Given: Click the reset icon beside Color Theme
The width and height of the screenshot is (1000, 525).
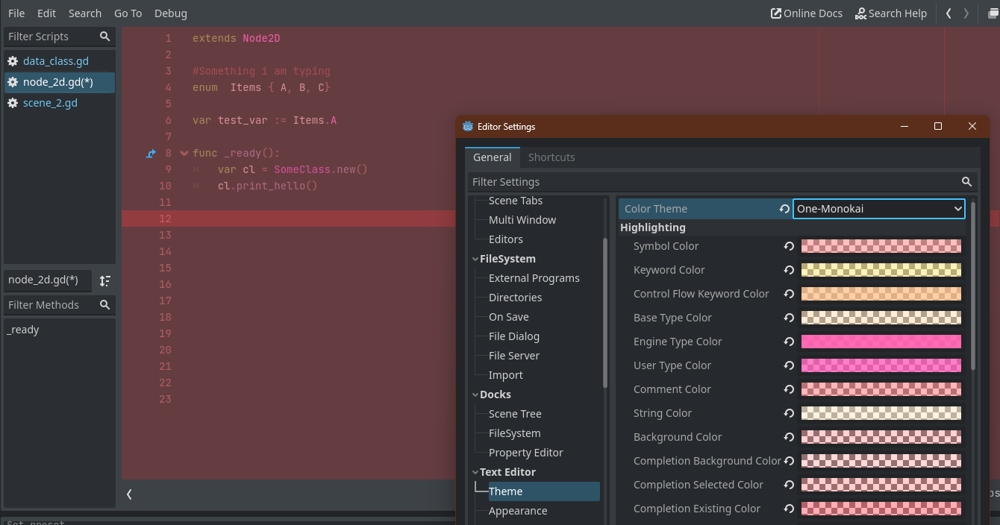Looking at the screenshot, I should pyautogui.click(x=784, y=209).
